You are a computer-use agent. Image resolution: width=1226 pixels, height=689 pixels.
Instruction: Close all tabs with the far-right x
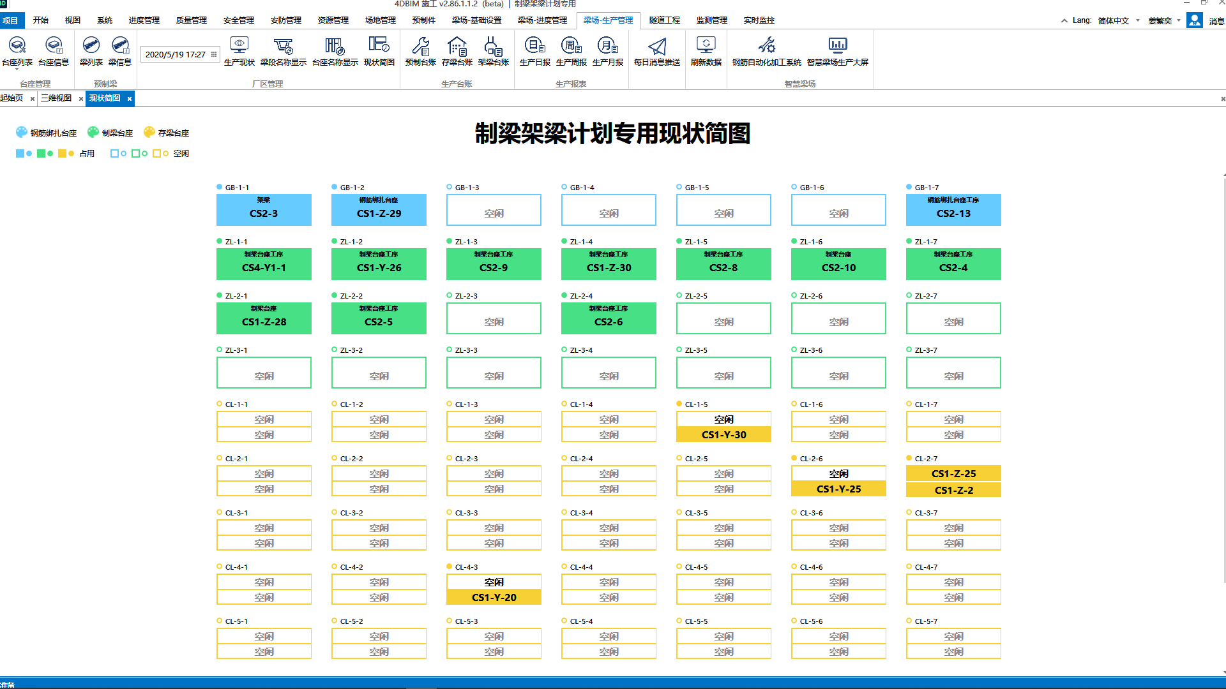(x=1223, y=99)
